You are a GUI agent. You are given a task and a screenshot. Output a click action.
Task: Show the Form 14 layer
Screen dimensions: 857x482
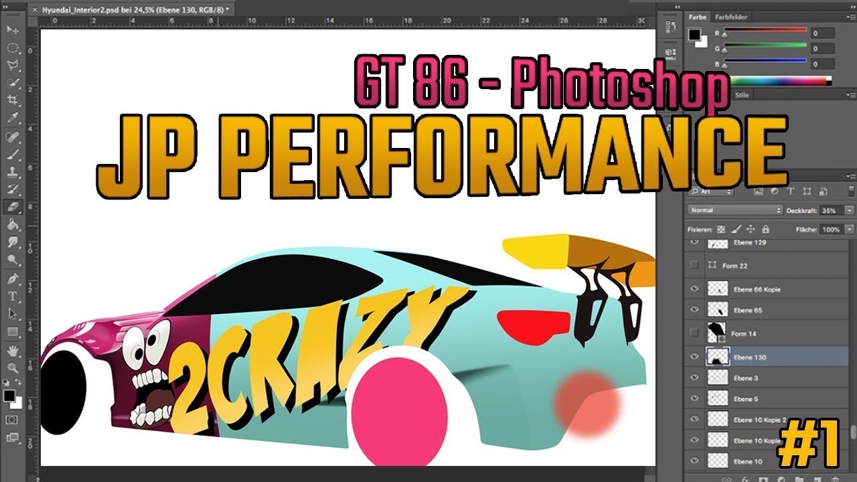point(694,333)
